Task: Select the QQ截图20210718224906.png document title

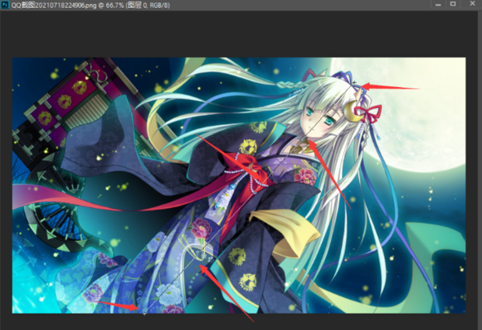Action: [90, 5]
